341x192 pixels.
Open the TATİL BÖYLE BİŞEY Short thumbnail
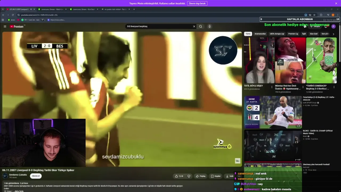259,60
